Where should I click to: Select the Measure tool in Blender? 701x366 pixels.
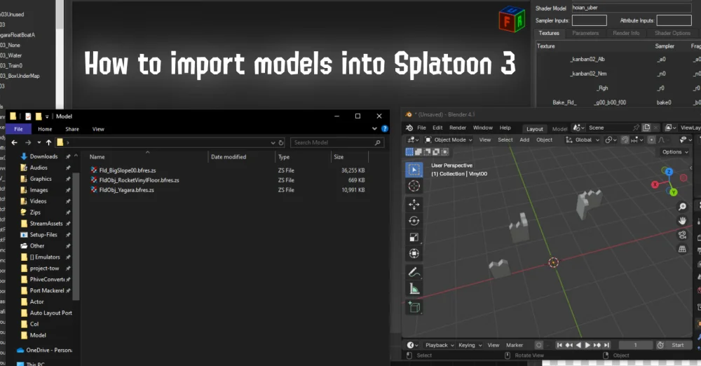[414, 289]
